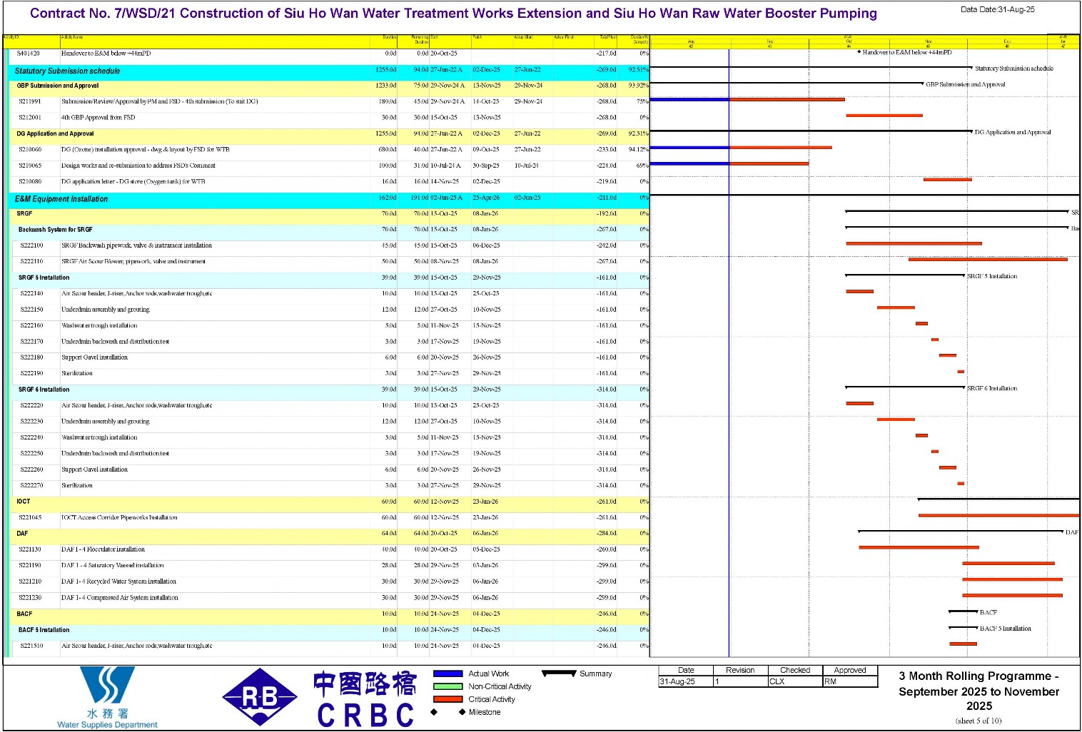Viewport: 1082px width, 732px height.
Task: Select the green Non-Critical Activity legend swatch
Action: (448, 686)
